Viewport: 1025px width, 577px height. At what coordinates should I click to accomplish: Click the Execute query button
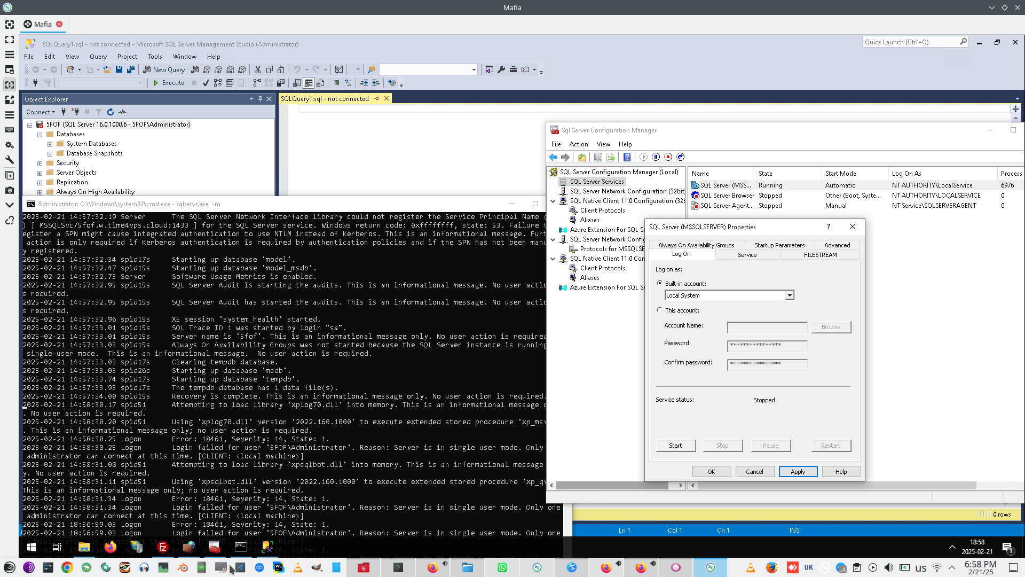pos(168,83)
